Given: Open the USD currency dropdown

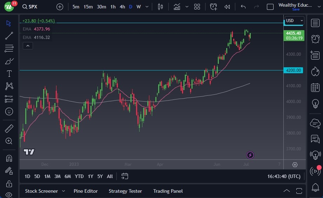Looking at the screenshot, I should (x=294, y=21).
